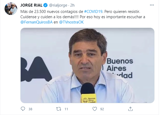
Task: Open the three-dot more options menu
Action: click(152, 5)
